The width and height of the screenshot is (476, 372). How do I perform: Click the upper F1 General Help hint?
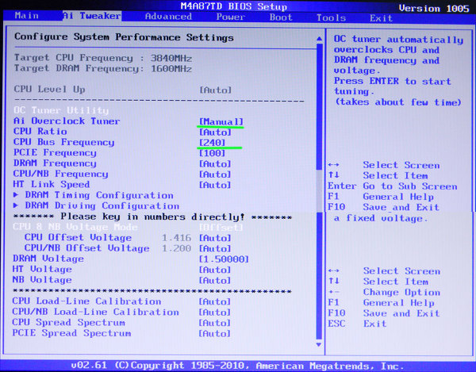pyautogui.click(x=381, y=197)
